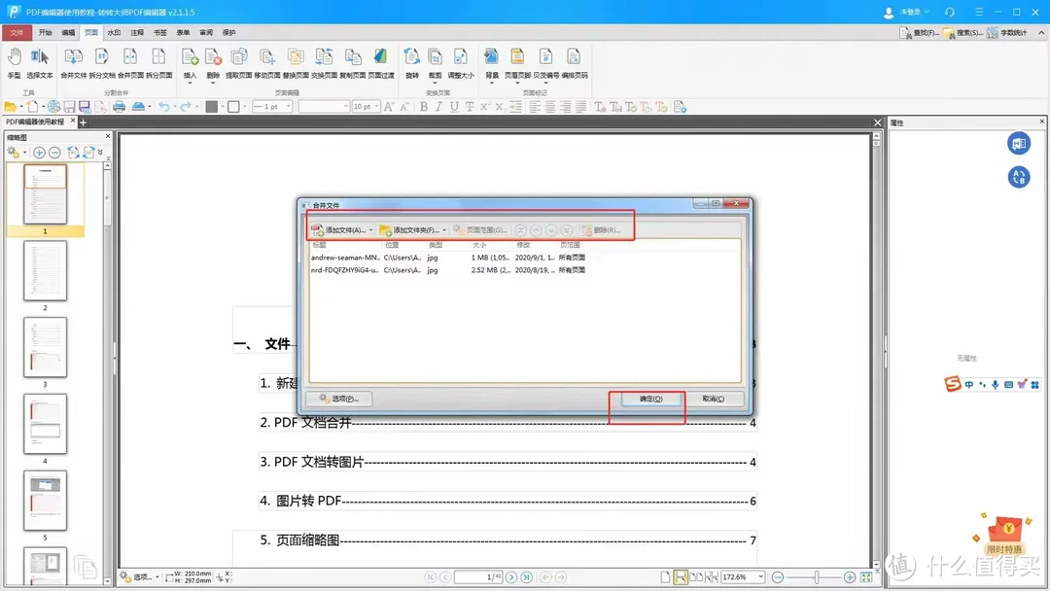This screenshot has height=591, width=1050.
Task: Open 选项 options button in merge dialog
Action: pos(339,399)
